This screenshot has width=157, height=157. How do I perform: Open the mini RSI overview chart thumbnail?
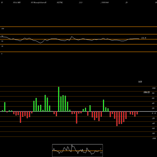[78, 150]
